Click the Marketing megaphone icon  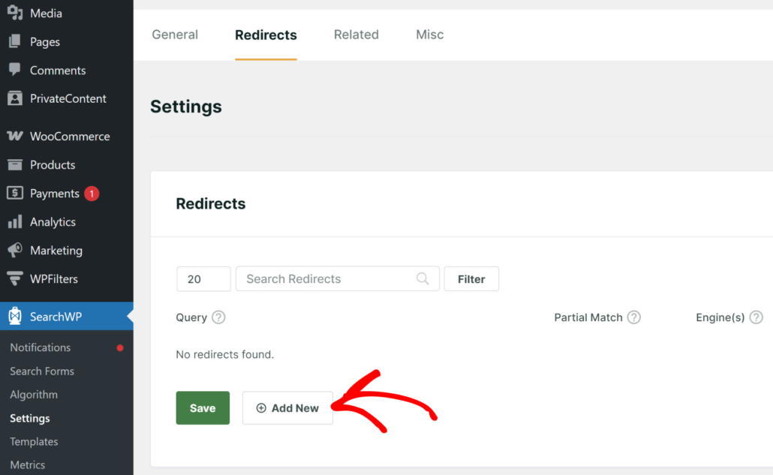click(x=15, y=250)
